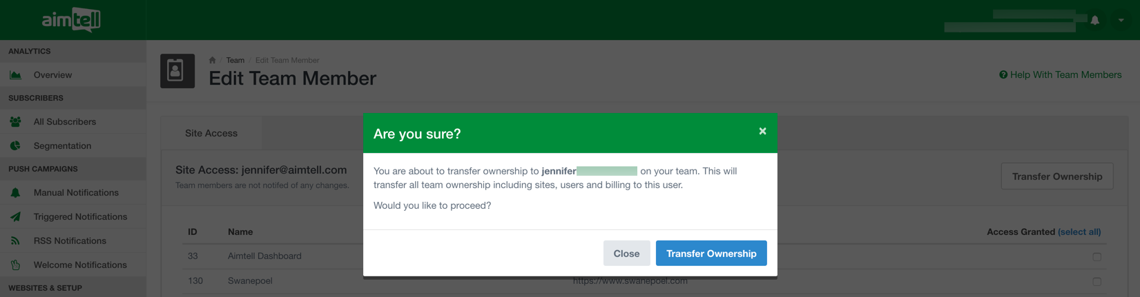Confirm with blue Transfer Ownership button

coord(711,253)
